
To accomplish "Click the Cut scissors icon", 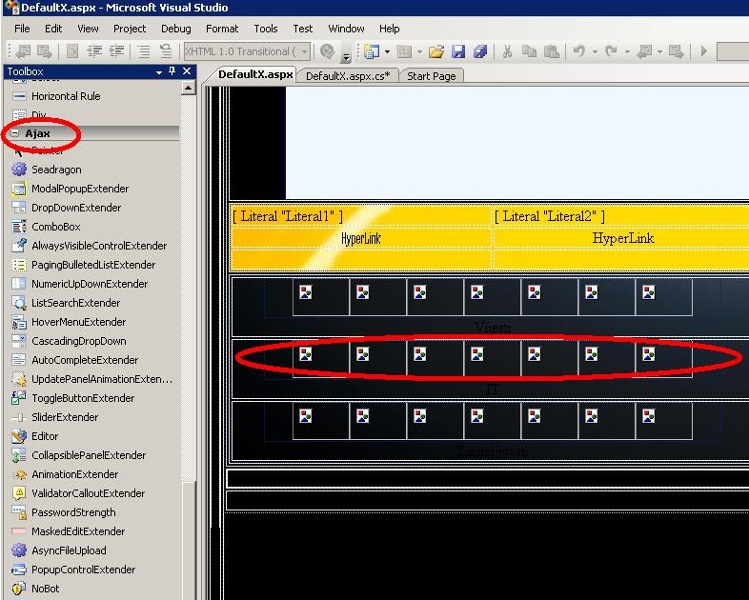I will coord(507,51).
